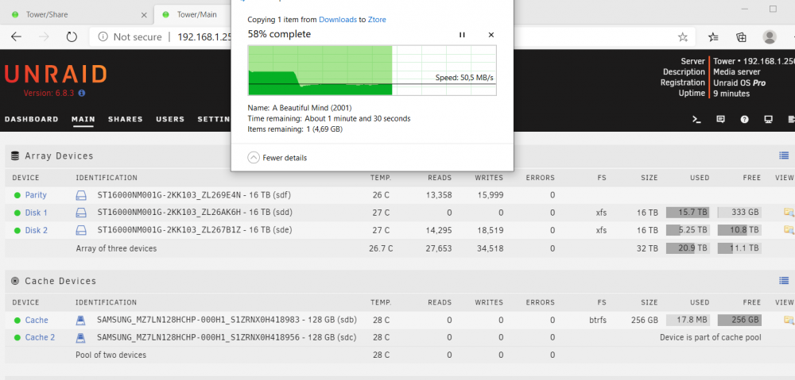The height and width of the screenshot is (380, 795).
Task: Click 'A Beautiful Mind (2001)' file name
Action: pyautogui.click(x=312, y=108)
